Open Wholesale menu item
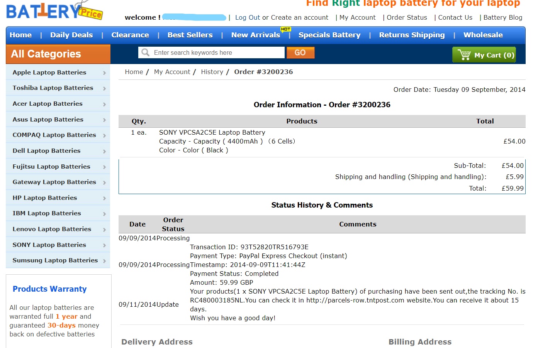 click(x=483, y=35)
